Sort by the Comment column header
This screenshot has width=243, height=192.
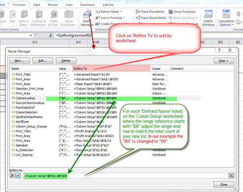(185, 68)
